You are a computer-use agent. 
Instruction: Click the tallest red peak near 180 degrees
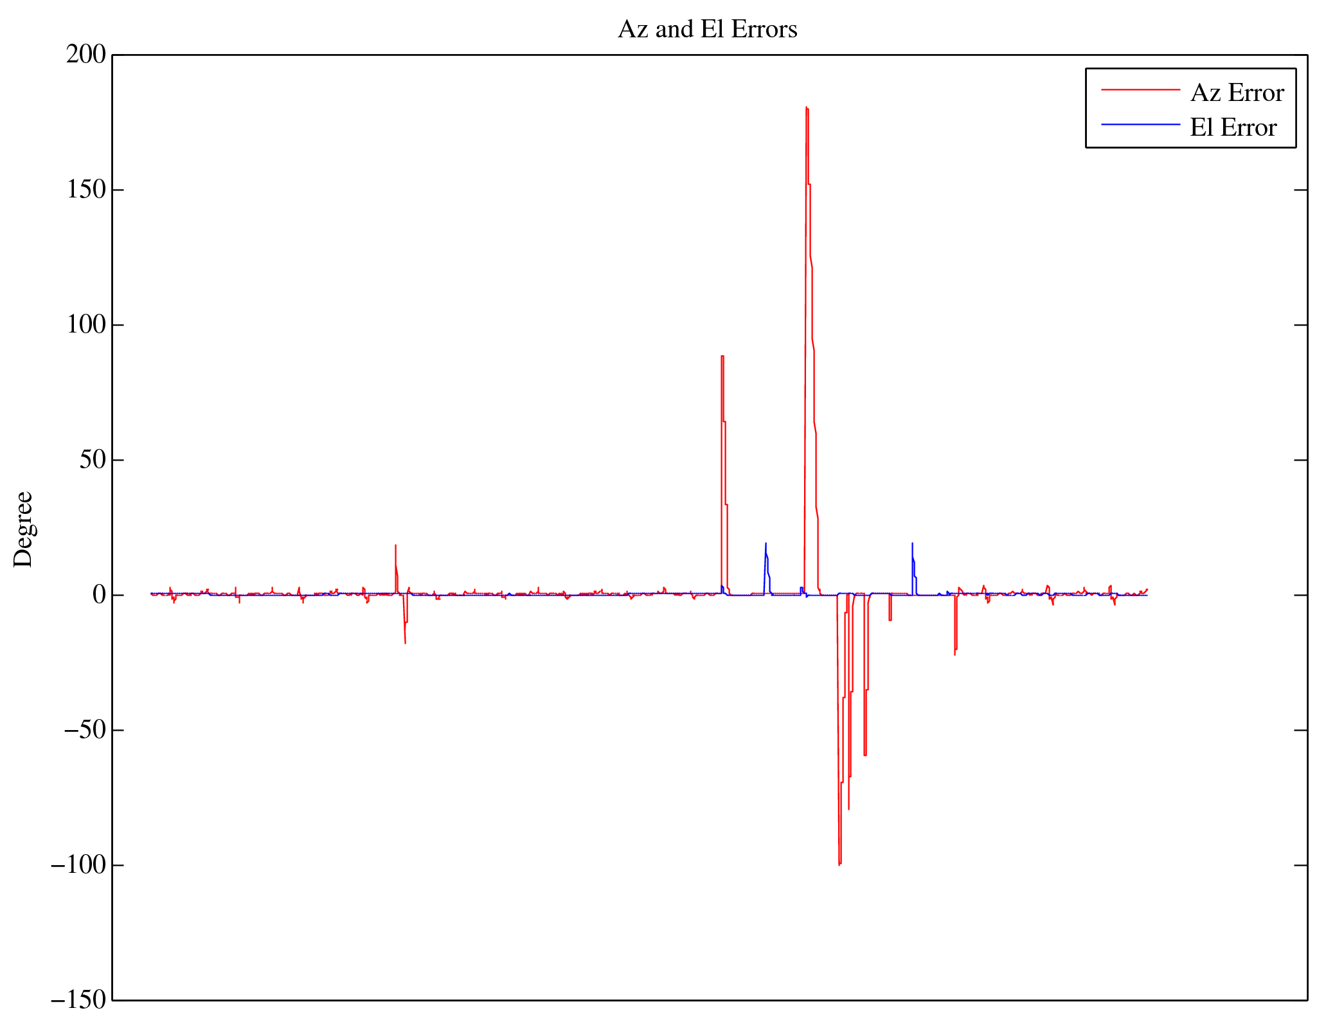[x=807, y=109]
